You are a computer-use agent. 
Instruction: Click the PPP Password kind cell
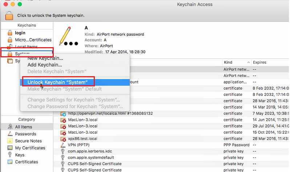236,145
